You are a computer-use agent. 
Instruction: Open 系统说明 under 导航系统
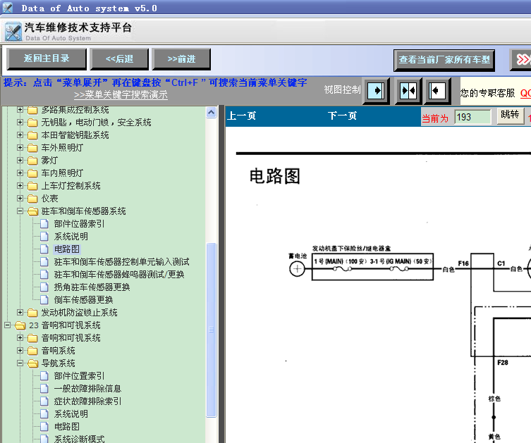[x=71, y=414]
